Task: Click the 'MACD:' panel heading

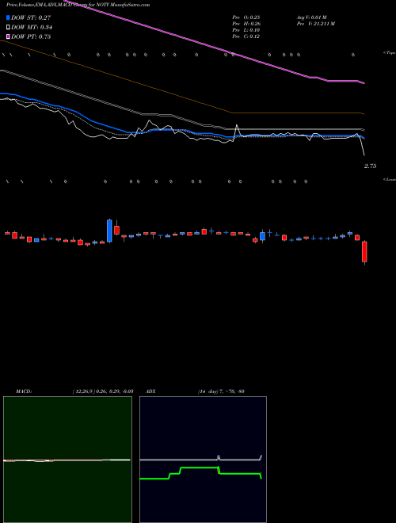Action: (24, 391)
